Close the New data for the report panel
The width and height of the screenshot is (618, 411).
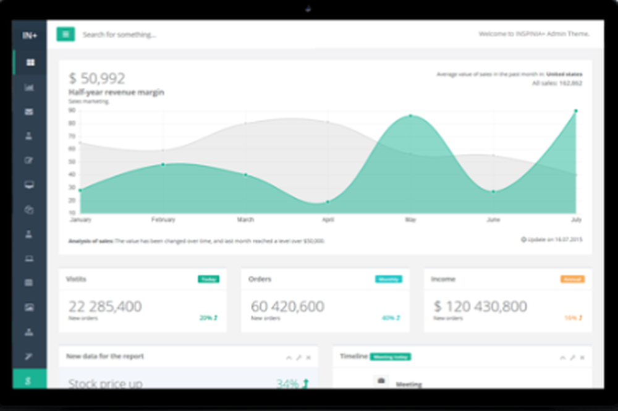[308, 357]
